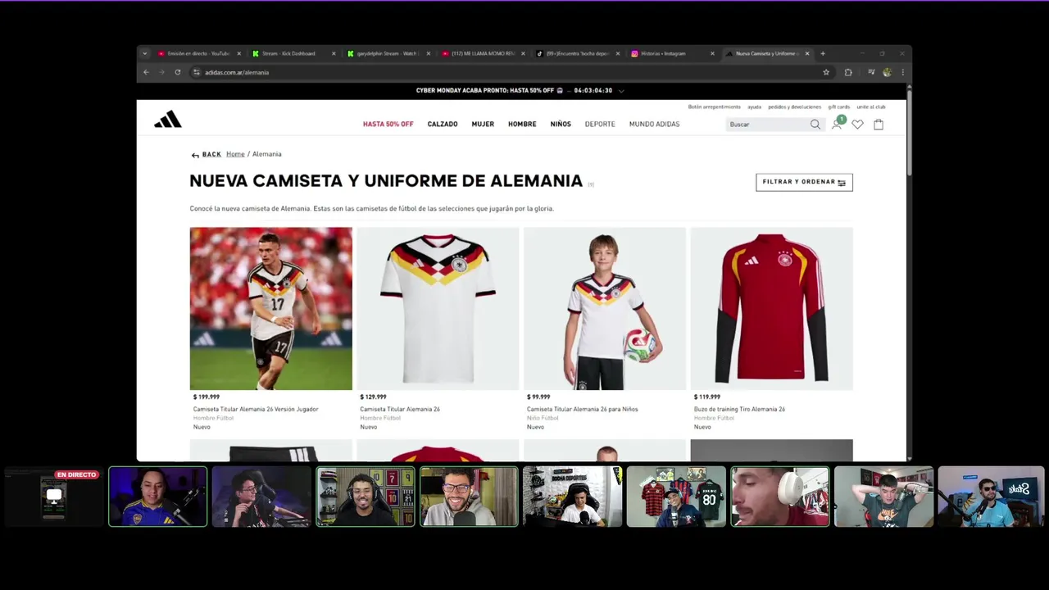Viewport: 1049px width, 590px height.
Task: Open the ayuda link
Action: coord(754,107)
